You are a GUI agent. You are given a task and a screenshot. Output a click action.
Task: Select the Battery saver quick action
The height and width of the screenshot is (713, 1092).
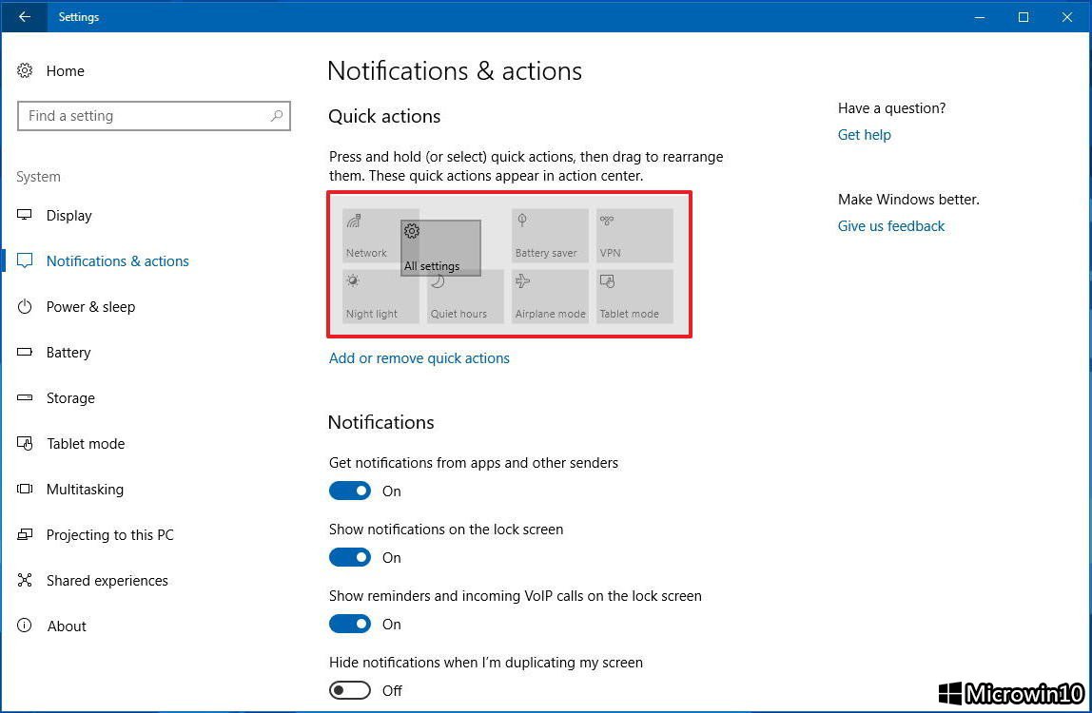tap(550, 236)
